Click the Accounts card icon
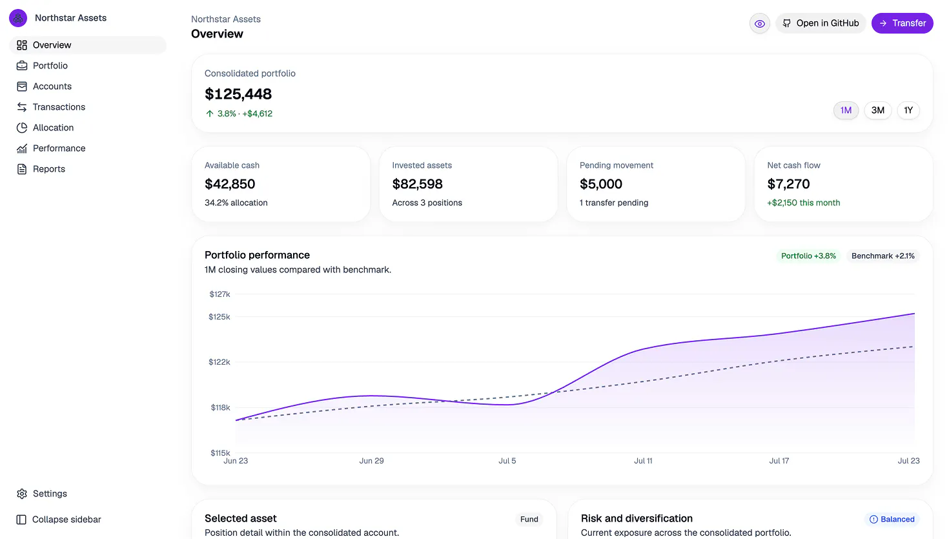 pos(22,86)
